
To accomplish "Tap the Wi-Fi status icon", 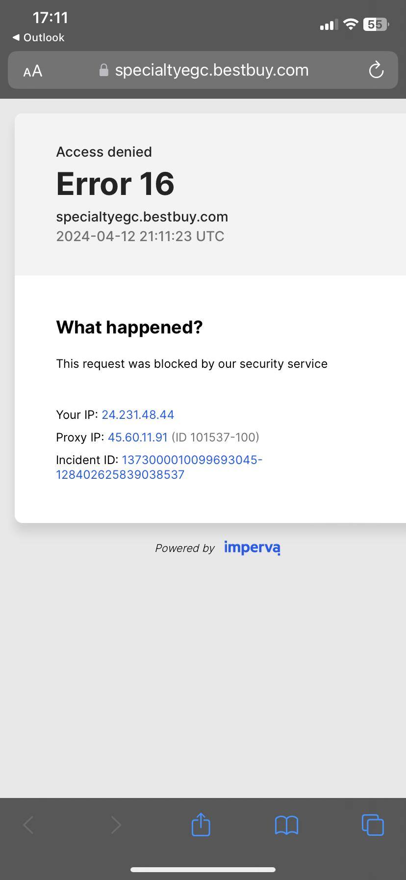I will coord(350,24).
